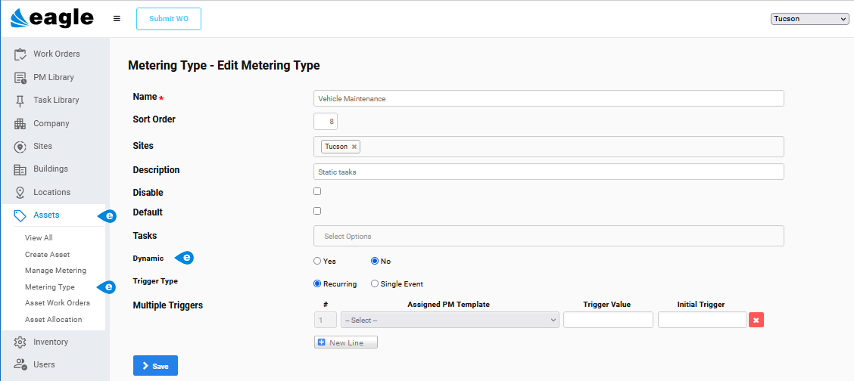Click the Sort Order field

tap(326, 121)
